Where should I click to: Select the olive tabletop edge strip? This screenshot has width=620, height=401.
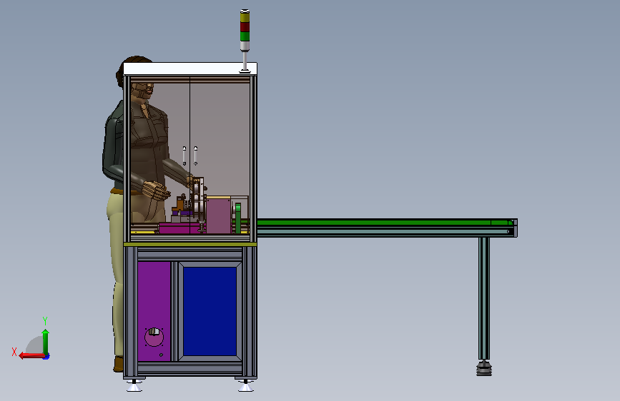coord(190,244)
